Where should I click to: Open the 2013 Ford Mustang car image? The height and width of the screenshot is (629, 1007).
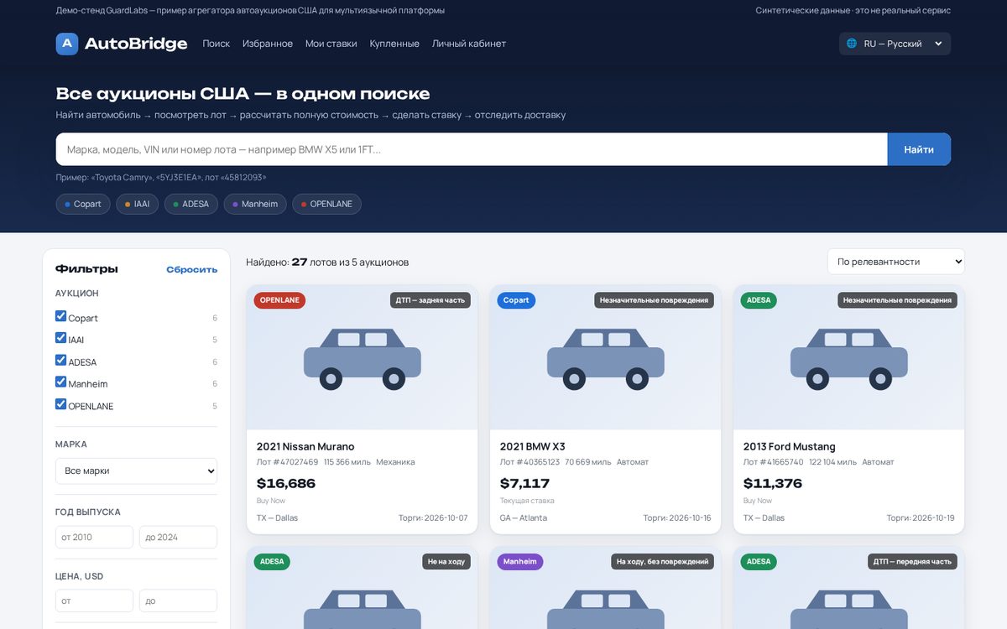point(848,358)
